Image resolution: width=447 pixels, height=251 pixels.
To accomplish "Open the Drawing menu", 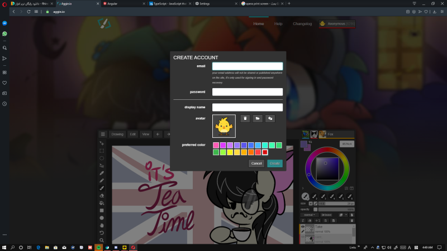I will pos(117,134).
